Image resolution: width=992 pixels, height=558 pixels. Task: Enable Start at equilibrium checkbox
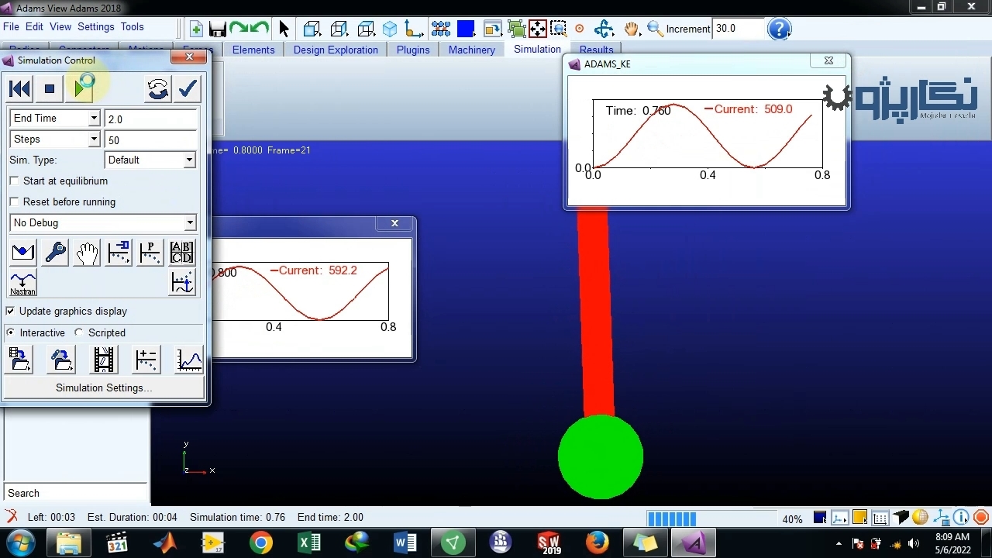point(15,181)
